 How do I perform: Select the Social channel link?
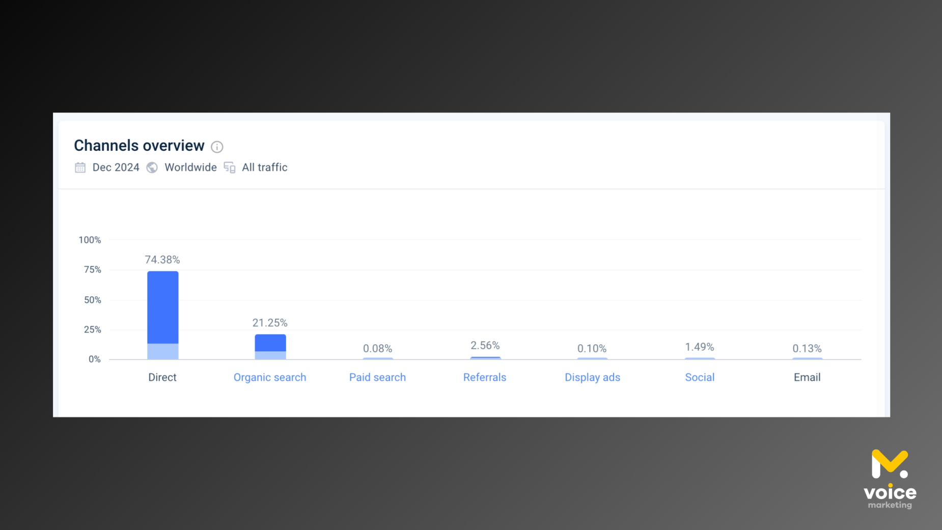pos(700,377)
